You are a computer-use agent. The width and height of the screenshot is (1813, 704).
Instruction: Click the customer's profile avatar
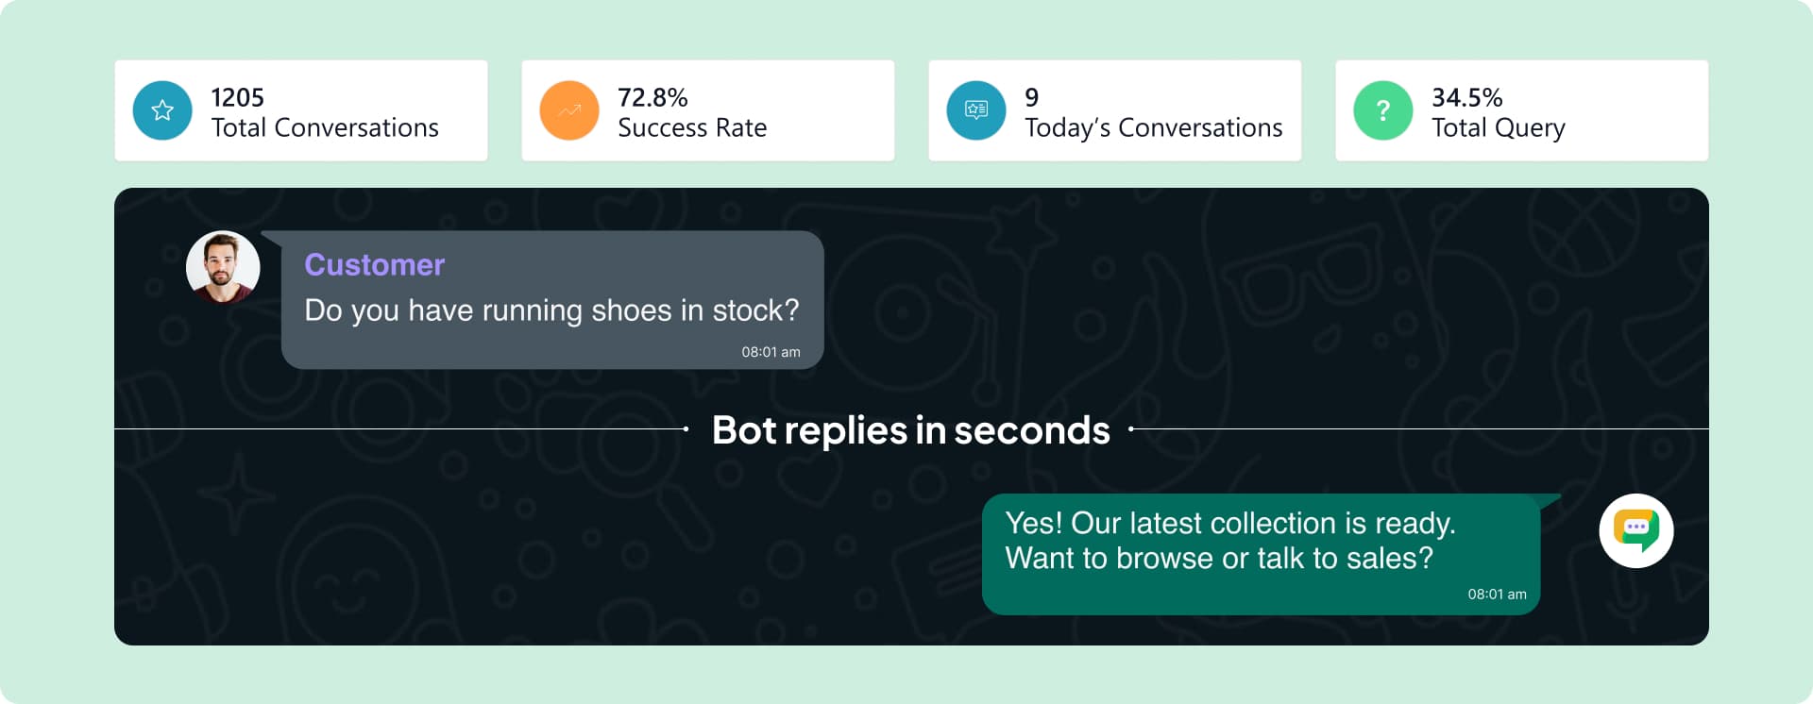[223, 267]
